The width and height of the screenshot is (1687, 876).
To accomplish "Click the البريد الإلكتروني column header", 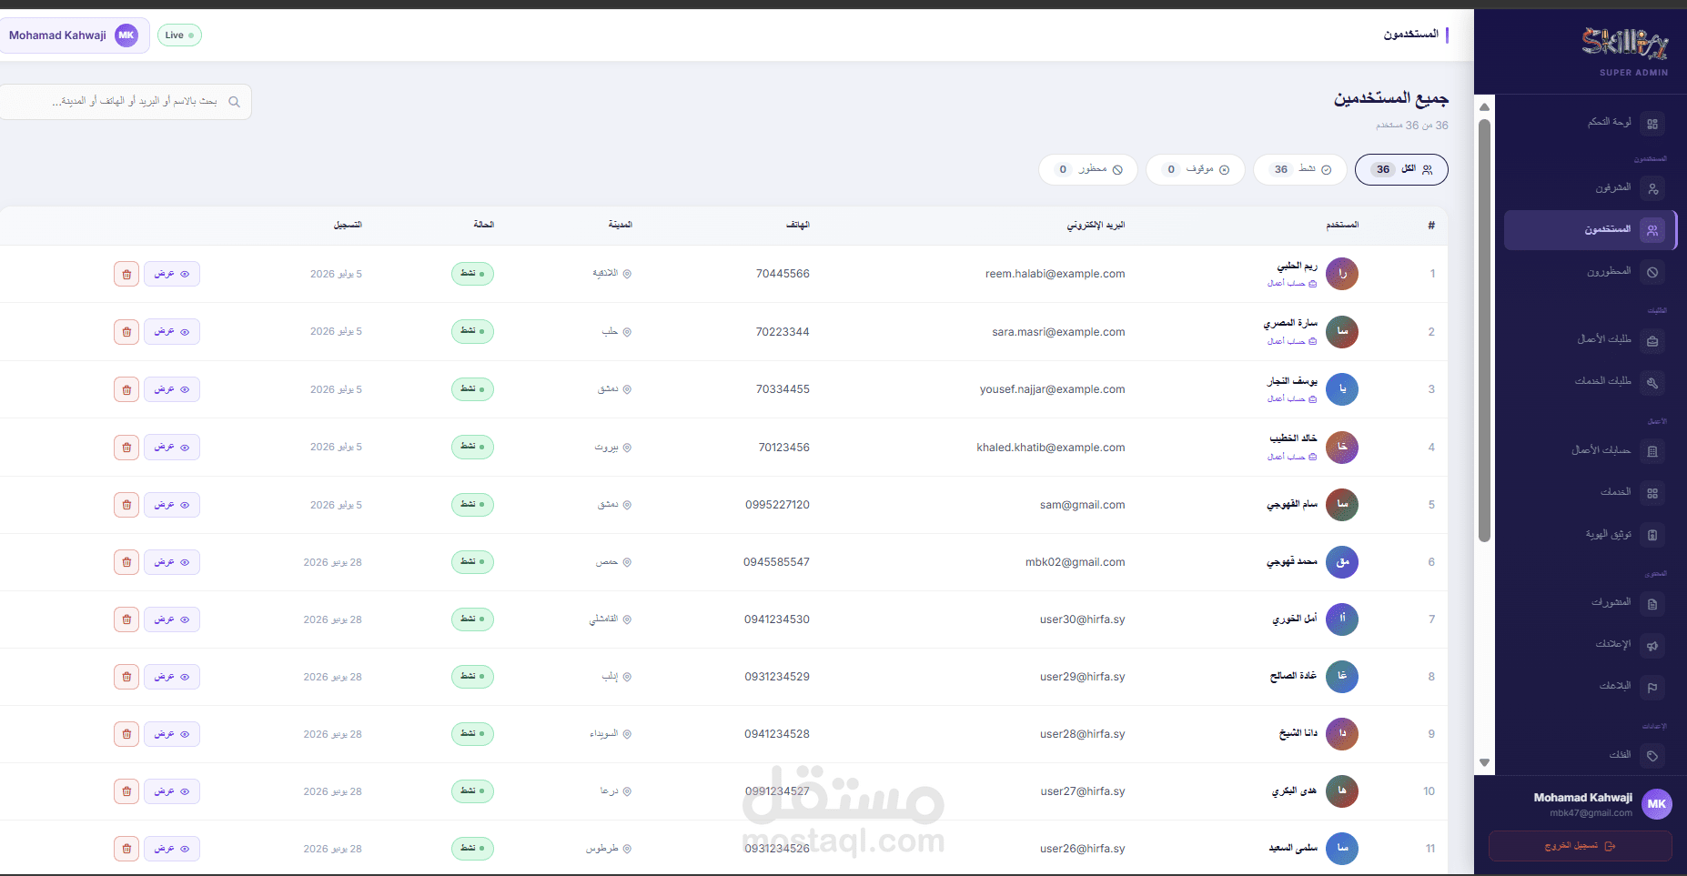I will pos(1096,225).
